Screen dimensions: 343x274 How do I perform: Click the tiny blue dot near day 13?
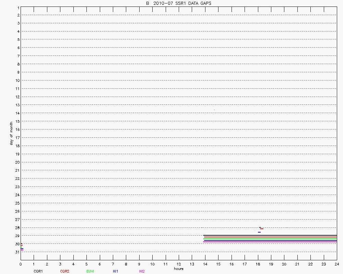click(x=214, y=110)
